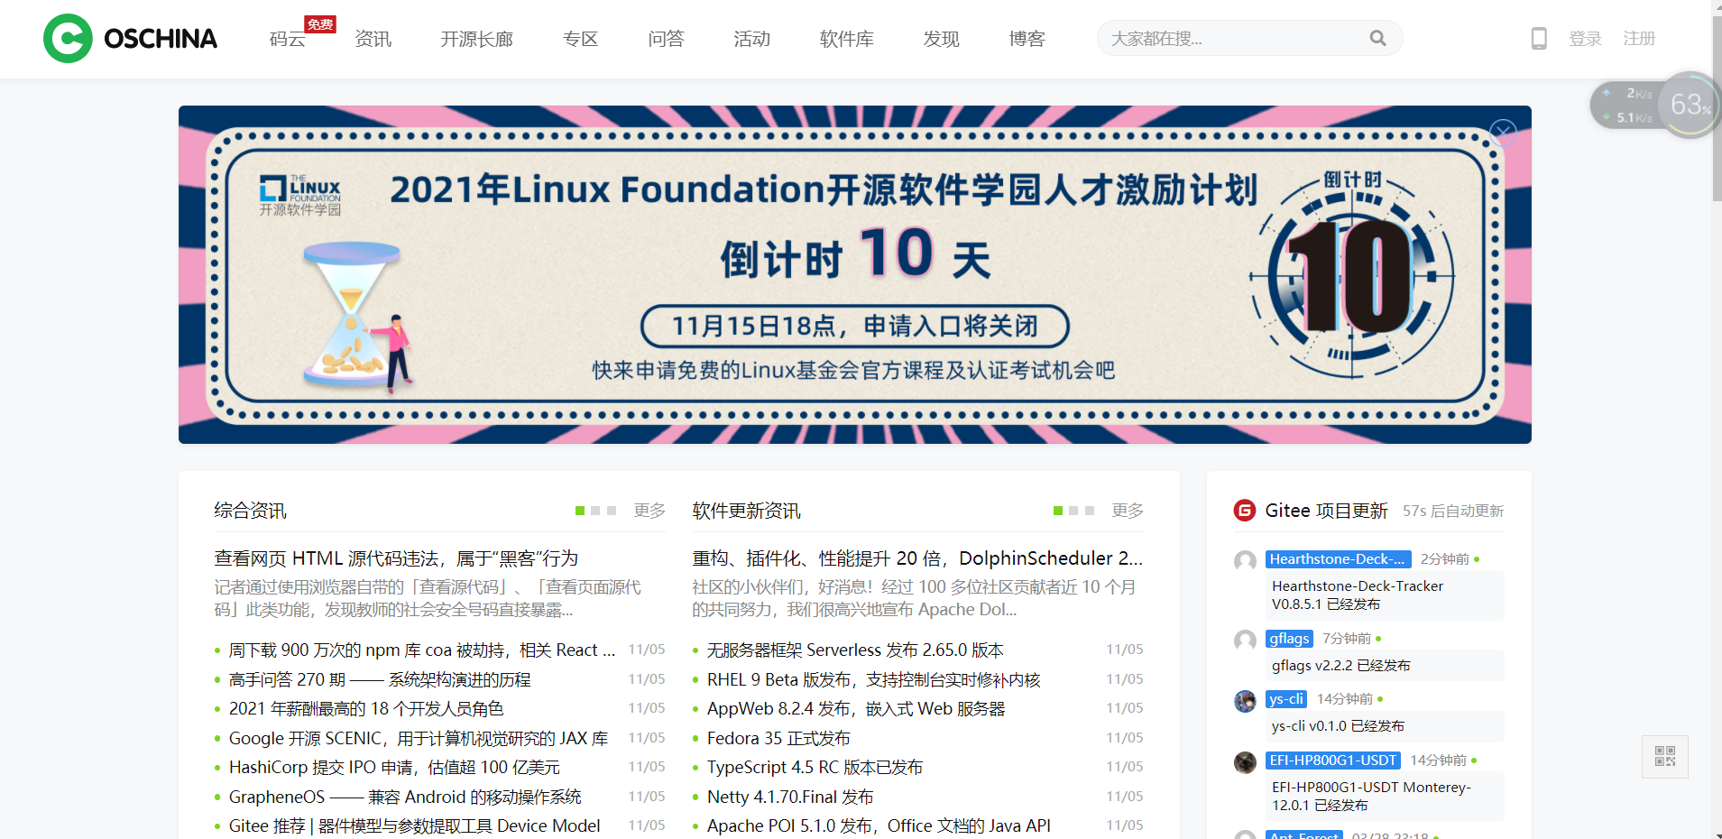Open the 码云 menu item

288,39
